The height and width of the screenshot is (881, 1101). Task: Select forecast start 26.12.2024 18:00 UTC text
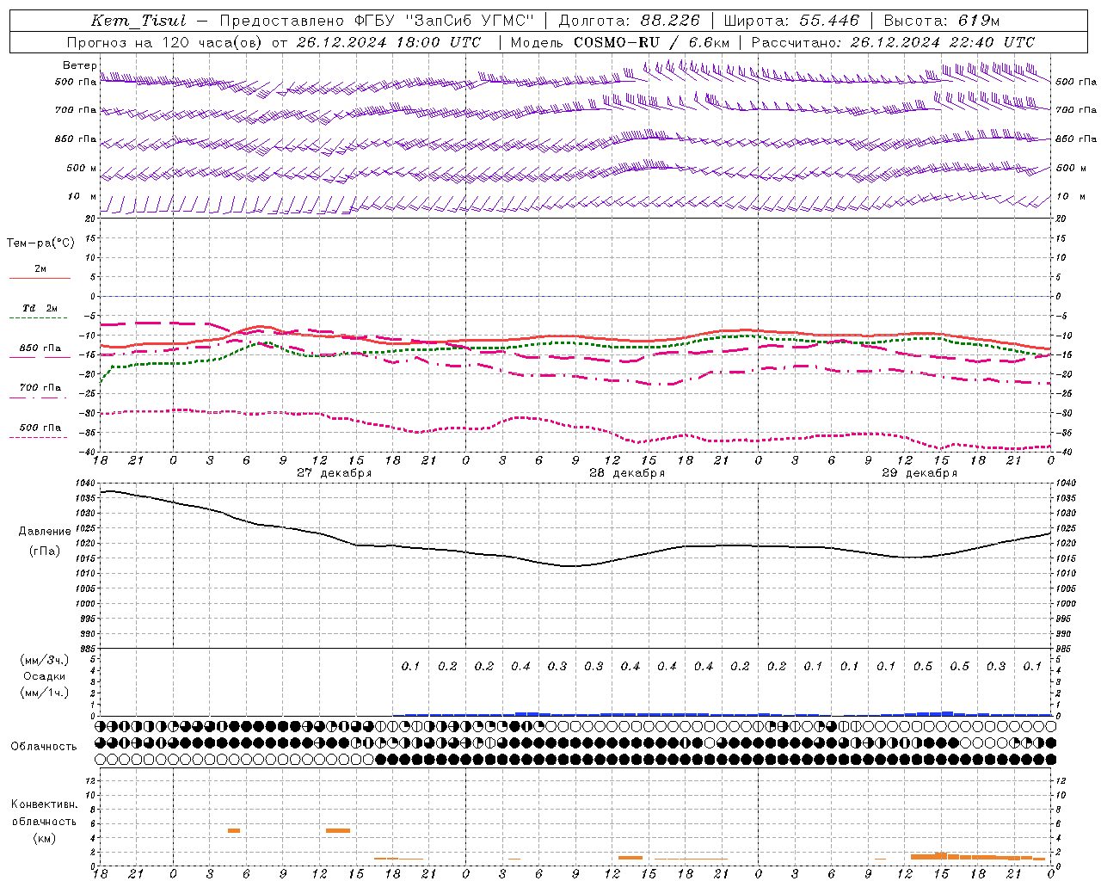[388, 42]
